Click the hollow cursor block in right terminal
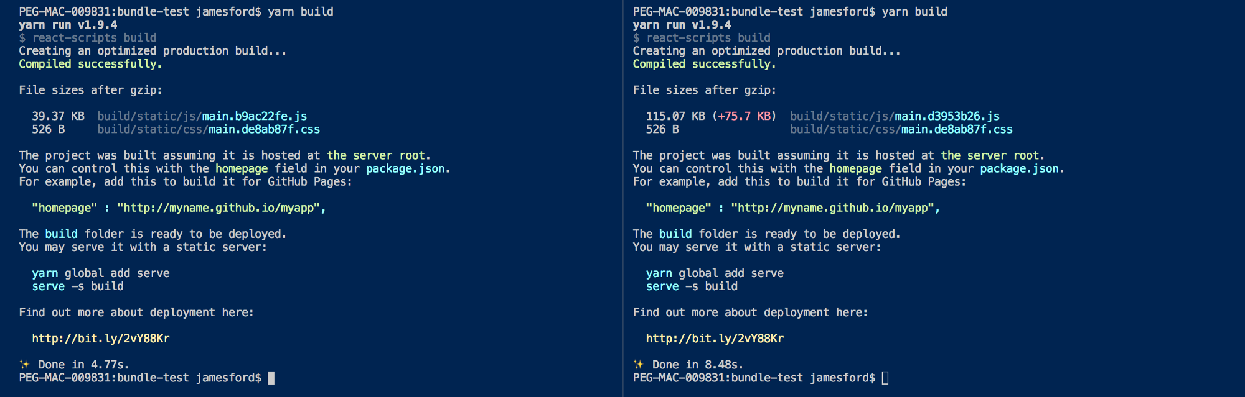Image resolution: width=1245 pixels, height=397 pixels. pyautogui.click(x=885, y=378)
